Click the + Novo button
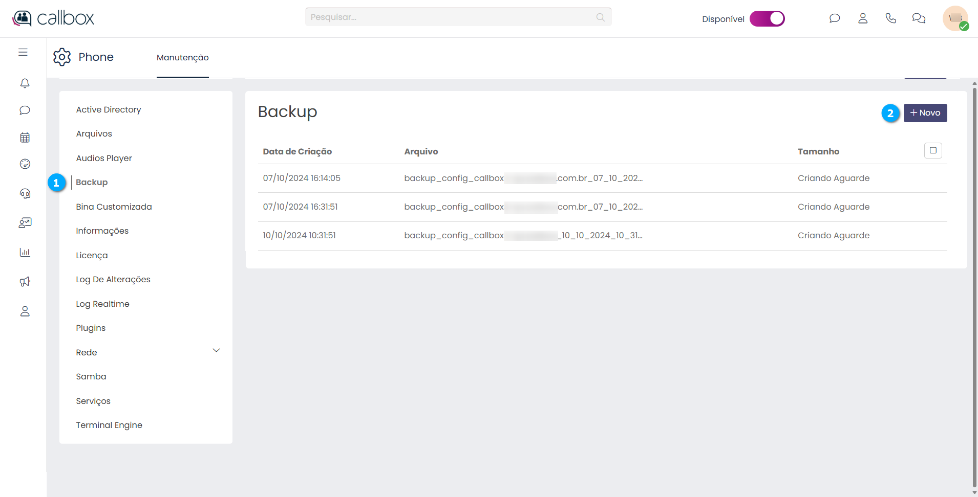Image resolution: width=978 pixels, height=497 pixels. 925,113
